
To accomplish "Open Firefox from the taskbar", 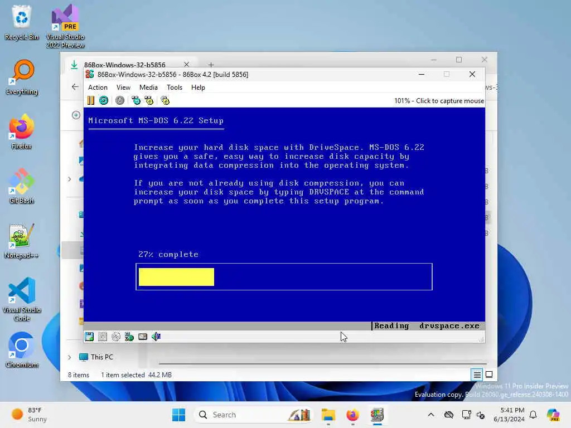I will [352, 415].
